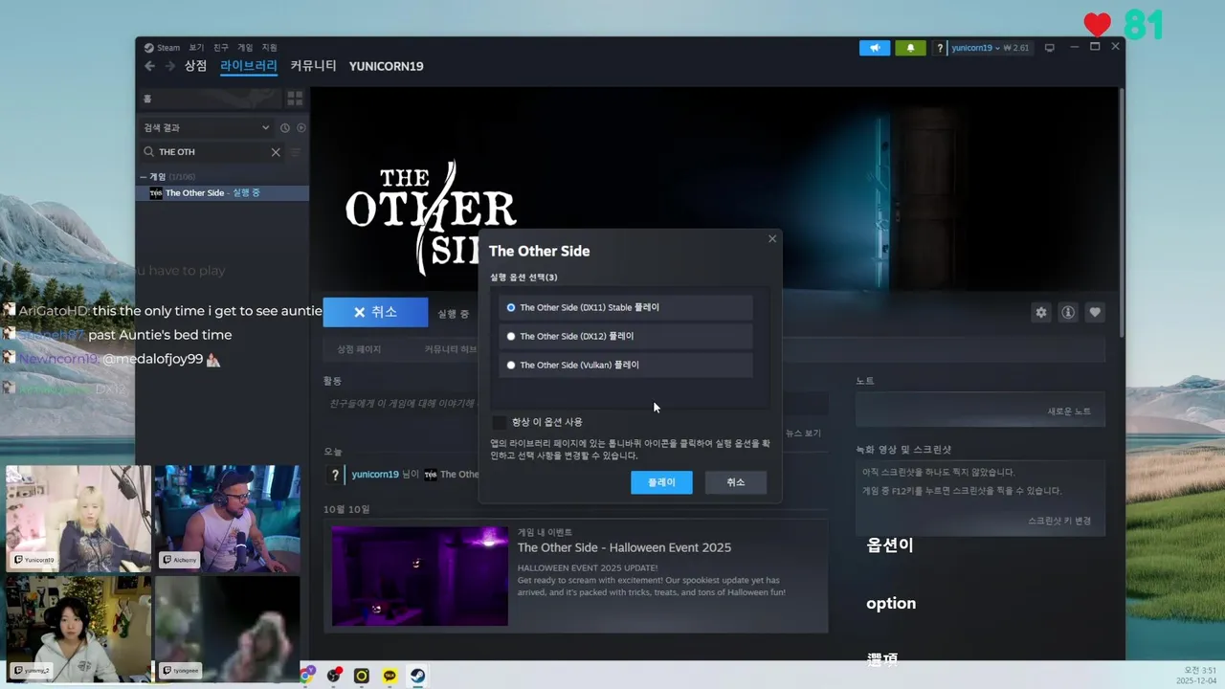Open the 친구 menu

coord(221,47)
